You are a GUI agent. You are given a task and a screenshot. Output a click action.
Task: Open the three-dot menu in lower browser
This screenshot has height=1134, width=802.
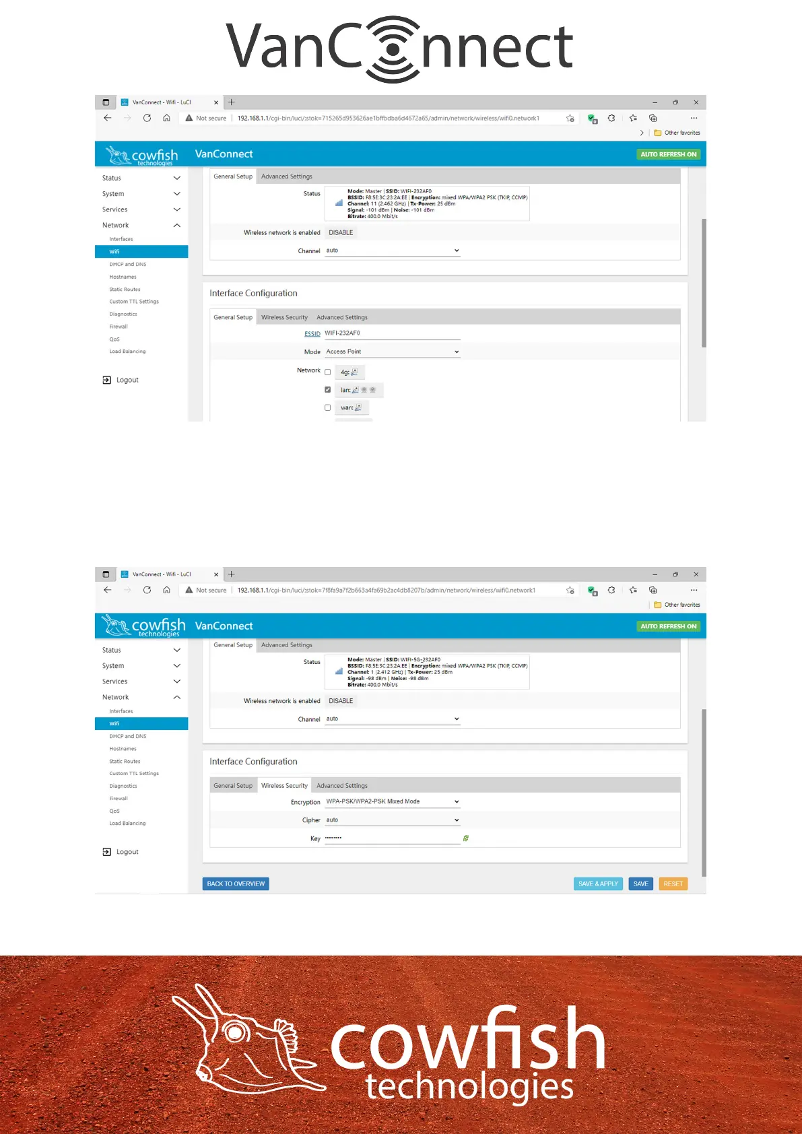point(694,590)
